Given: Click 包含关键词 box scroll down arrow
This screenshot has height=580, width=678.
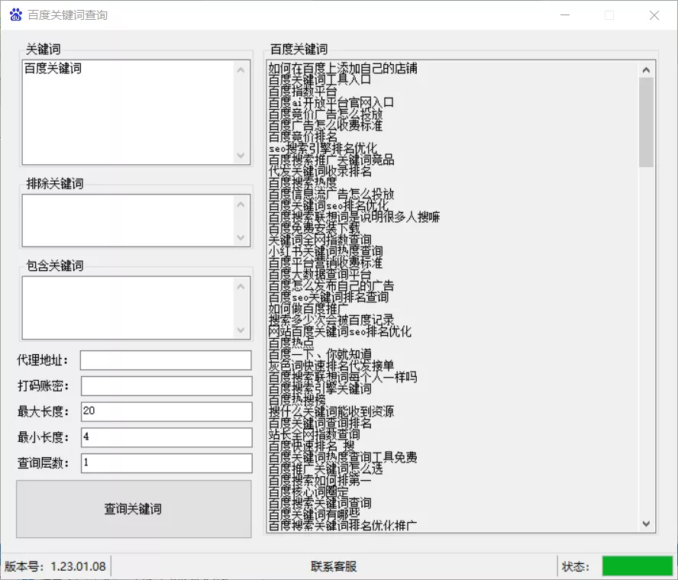Looking at the screenshot, I should click(241, 330).
